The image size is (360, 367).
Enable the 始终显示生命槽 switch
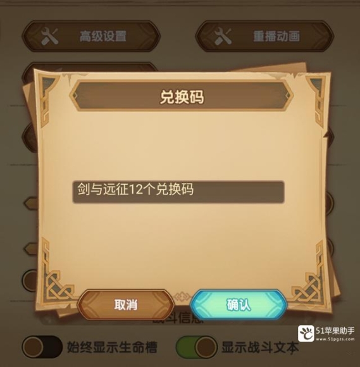pyautogui.click(x=42, y=347)
